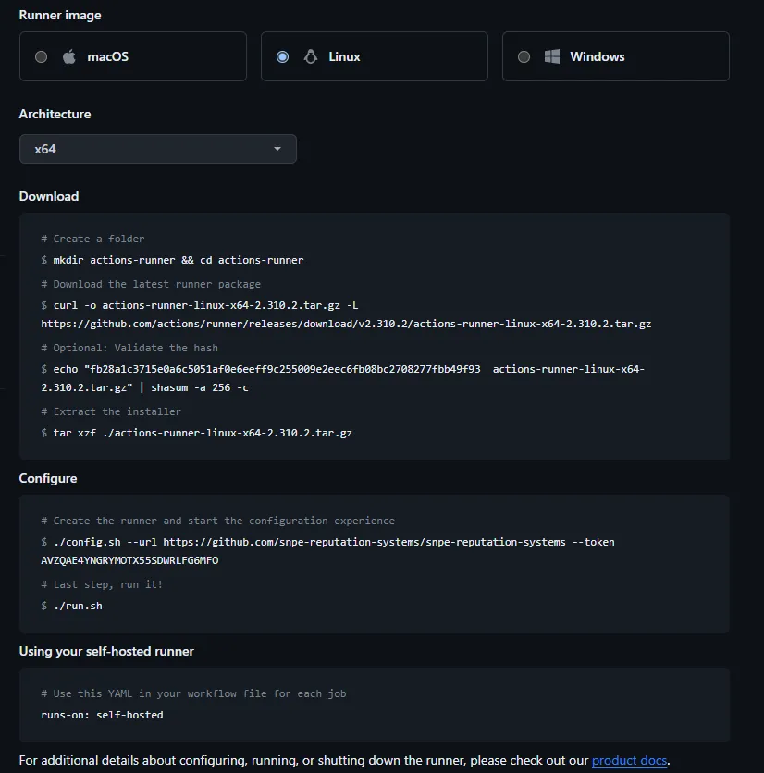Open the Architecture x64 dropdown
764x773 pixels.
pos(157,149)
